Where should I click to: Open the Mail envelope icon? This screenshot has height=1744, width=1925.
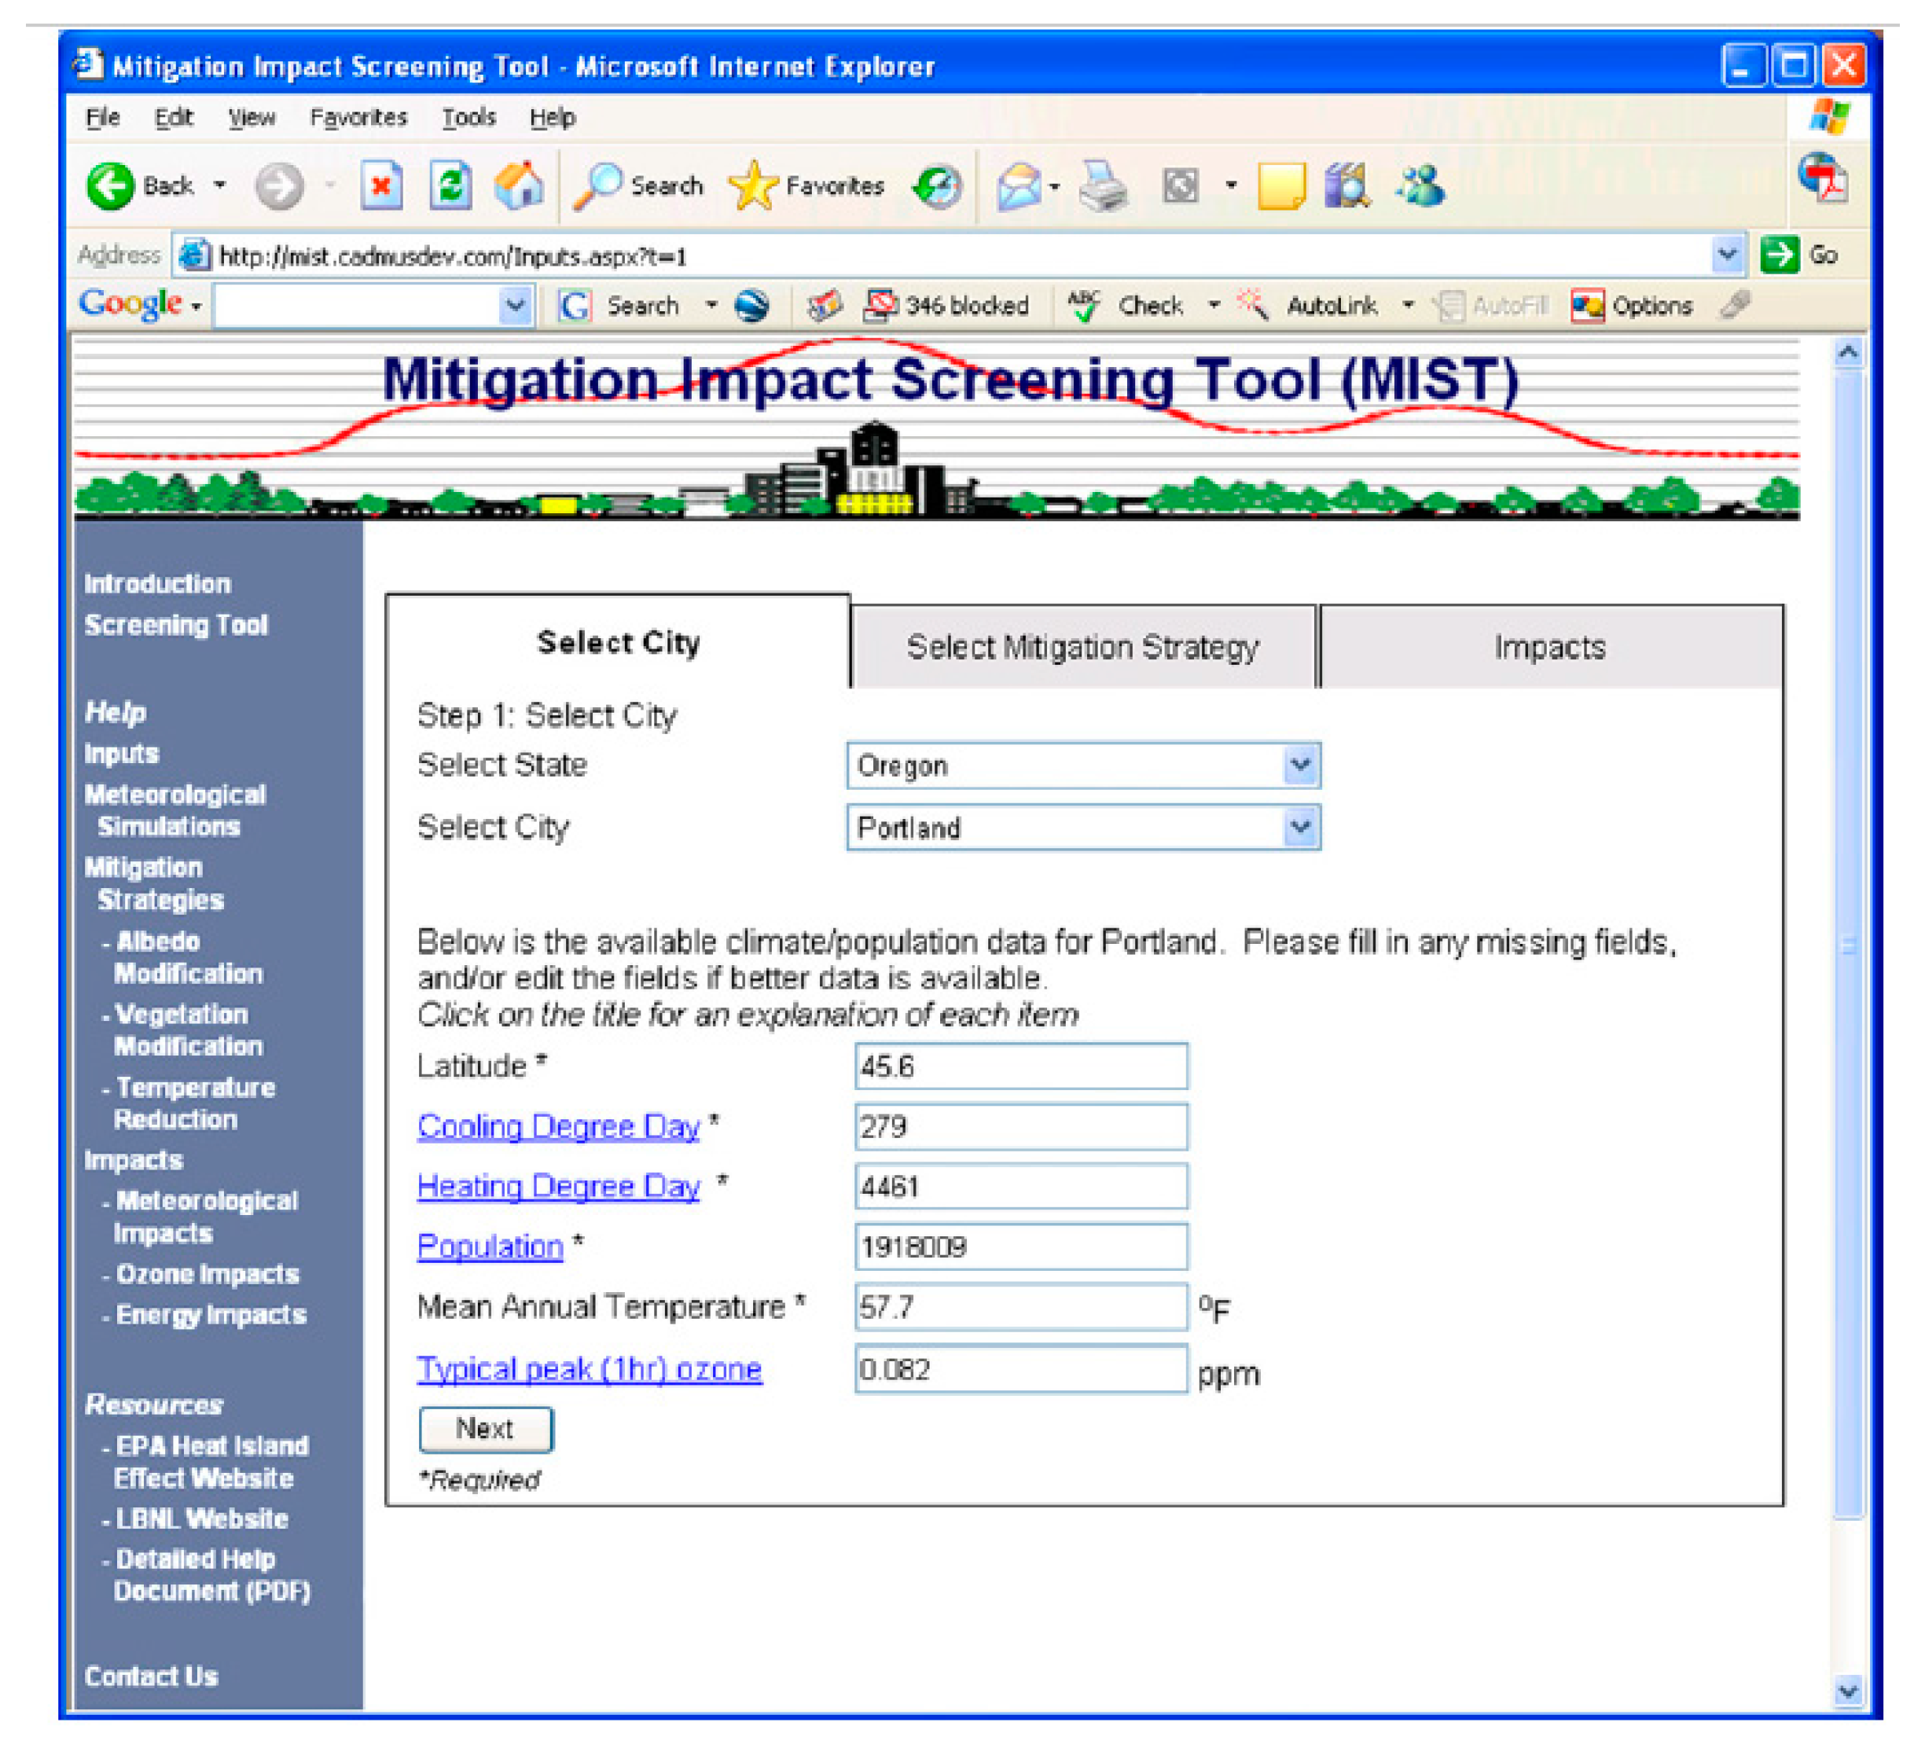pyautogui.click(x=1018, y=185)
